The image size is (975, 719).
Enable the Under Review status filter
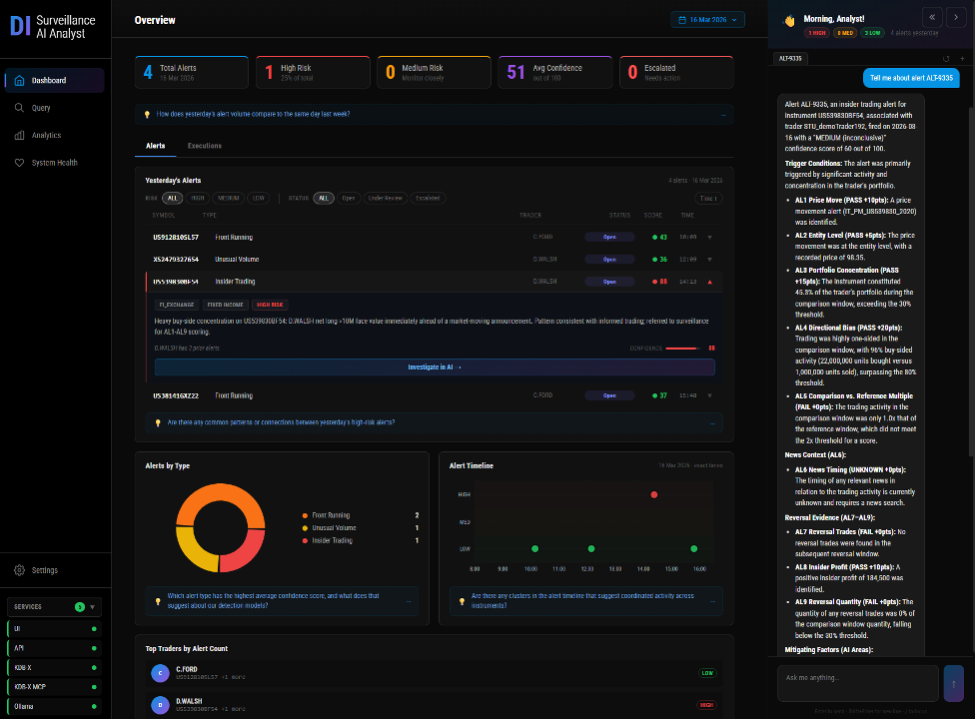coord(385,198)
